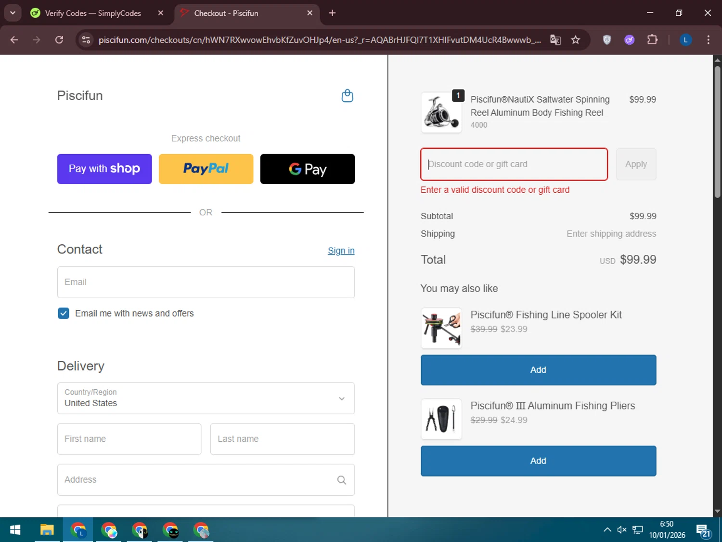Open the notification center icon
This screenshot has width=722, height=542.
[x=704, y=530]
